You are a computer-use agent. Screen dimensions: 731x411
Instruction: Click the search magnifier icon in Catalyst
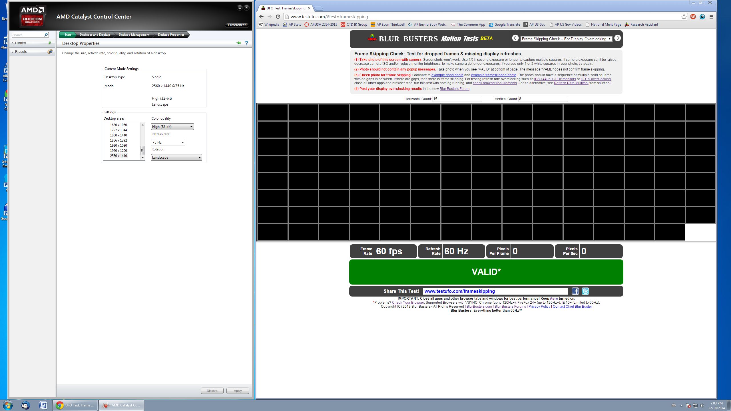(46, 35)
